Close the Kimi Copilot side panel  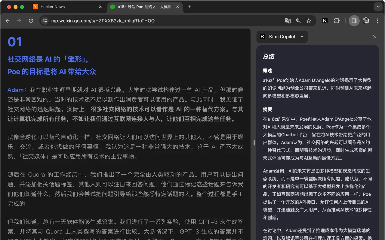374,37
